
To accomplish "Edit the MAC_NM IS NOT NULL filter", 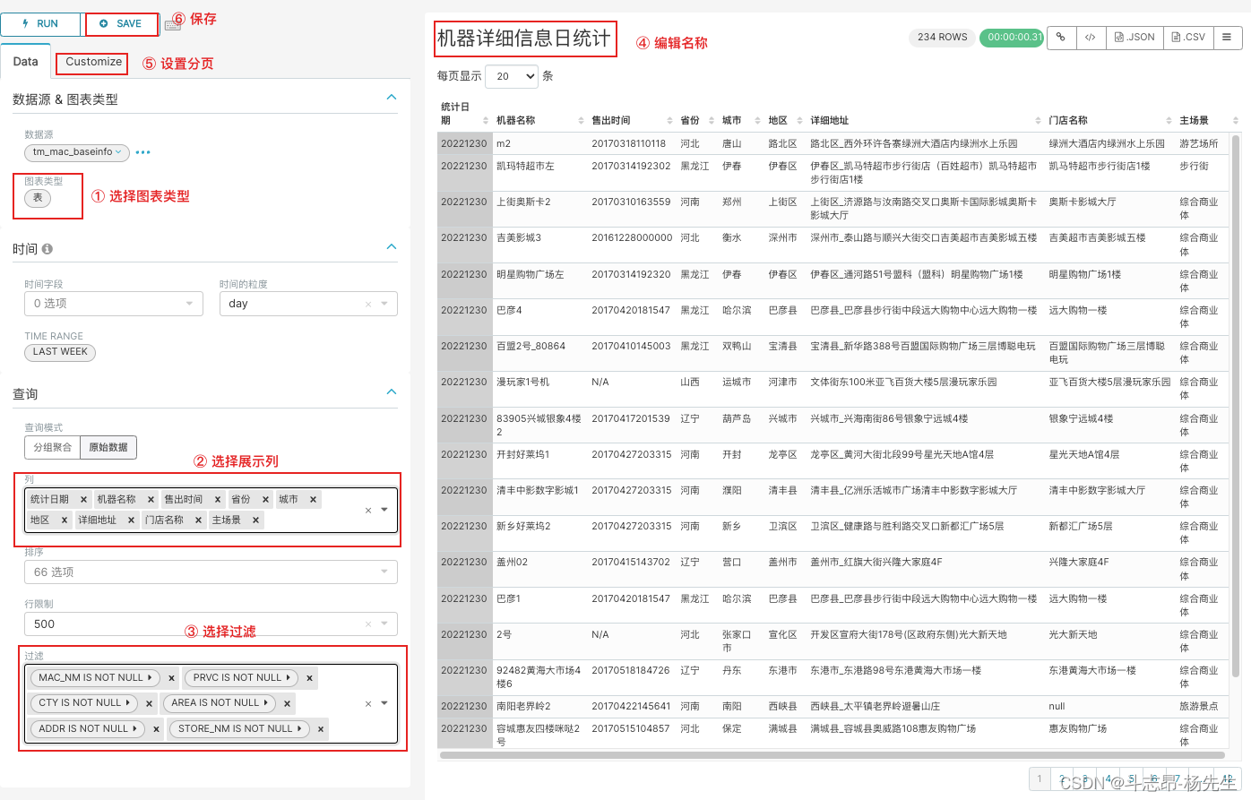I will (x=95, y=678).
